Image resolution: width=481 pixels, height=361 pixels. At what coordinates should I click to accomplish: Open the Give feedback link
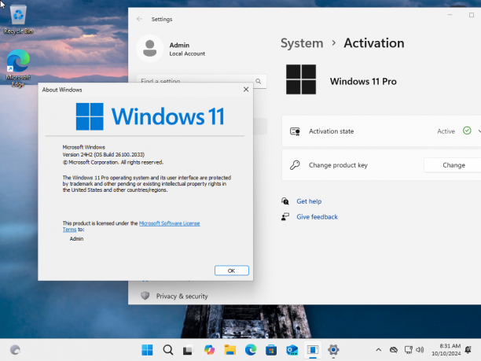pyautogui.click(x=317, y=217)
